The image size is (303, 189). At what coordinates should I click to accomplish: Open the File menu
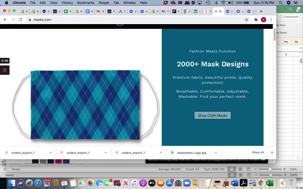(33, 3)
